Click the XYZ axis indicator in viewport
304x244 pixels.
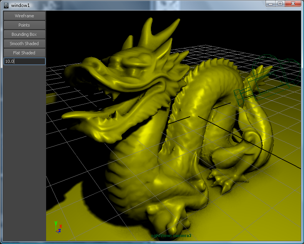coord(58,227)
